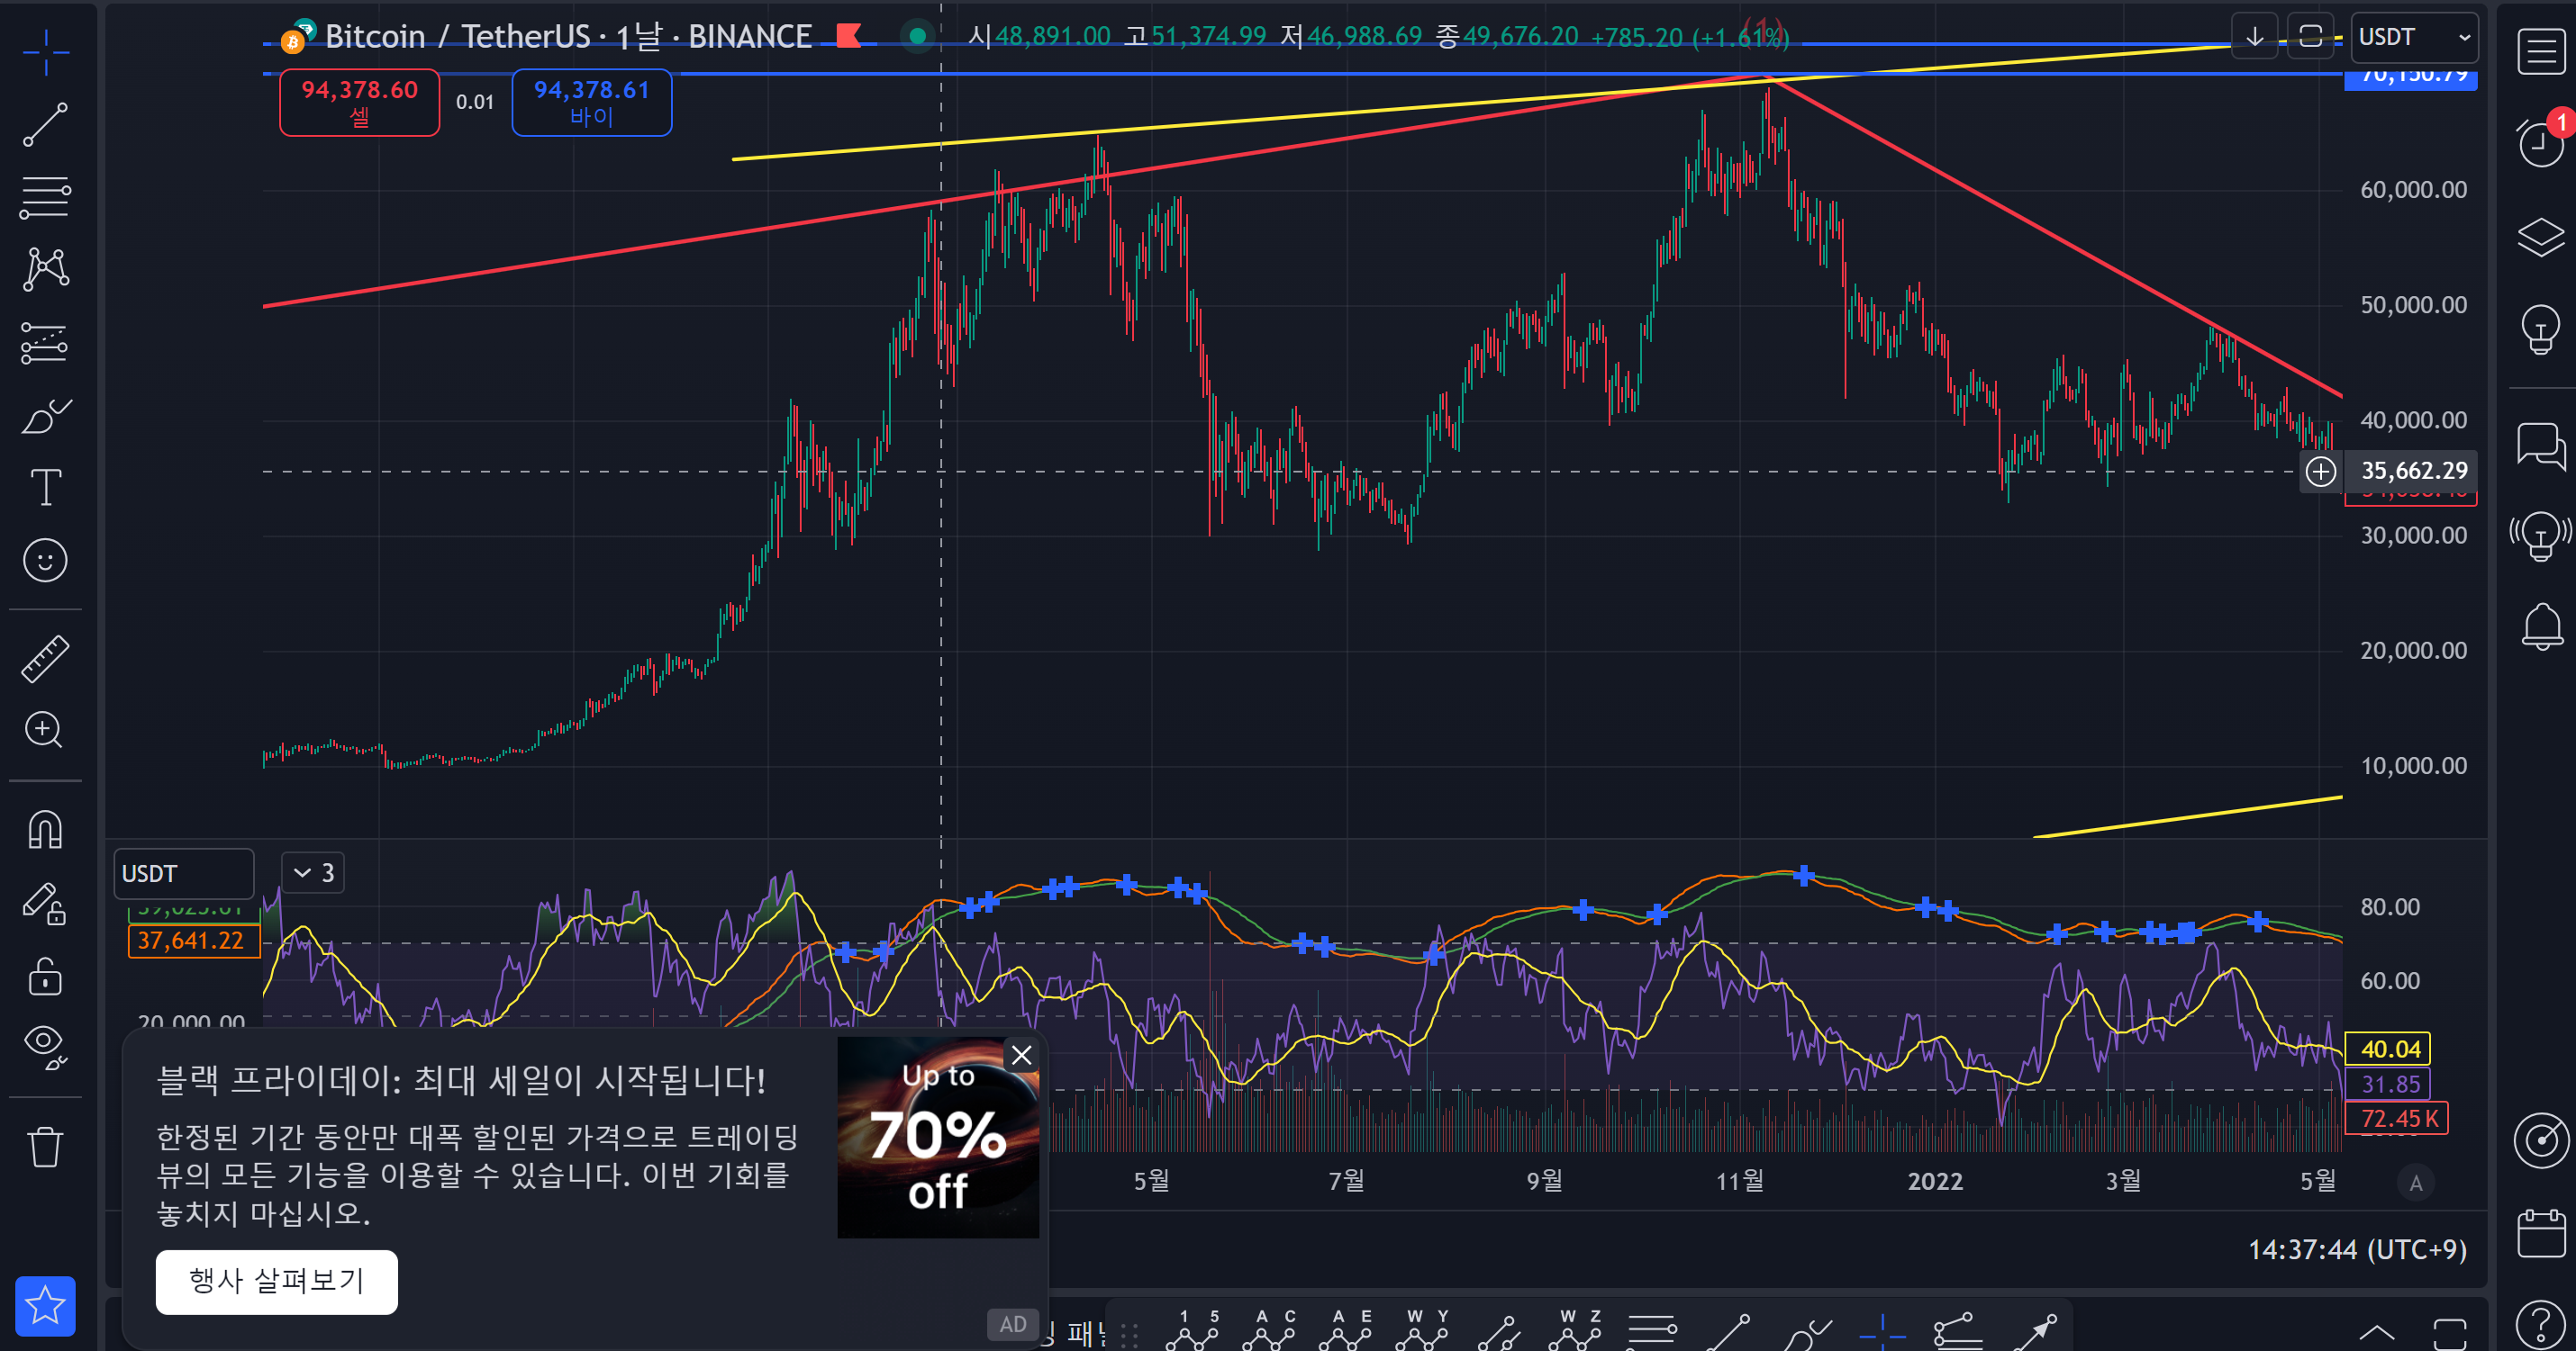Select the trend line drawing tool
2576x1351 pixels.
(x=45, y=125)
